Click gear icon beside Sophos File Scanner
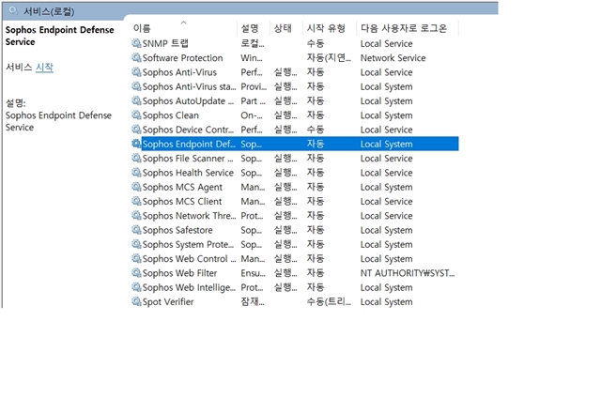 136,158
